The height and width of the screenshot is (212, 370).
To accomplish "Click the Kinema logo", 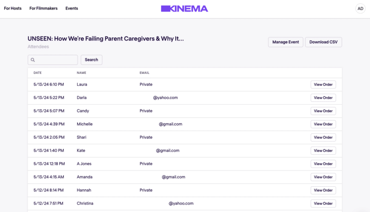I will pyautogui.click(x=185, y=8).
